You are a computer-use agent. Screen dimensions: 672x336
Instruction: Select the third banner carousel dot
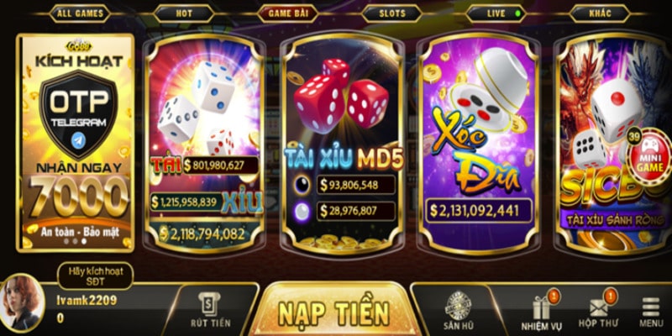click(84, 241)
